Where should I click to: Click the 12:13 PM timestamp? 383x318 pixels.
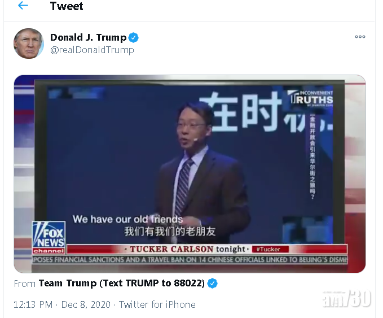coord(33,304)
